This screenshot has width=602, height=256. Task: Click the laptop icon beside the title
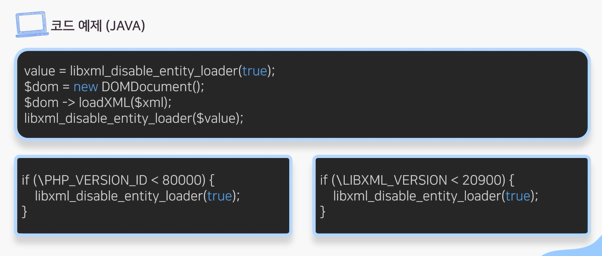(32, 24)
